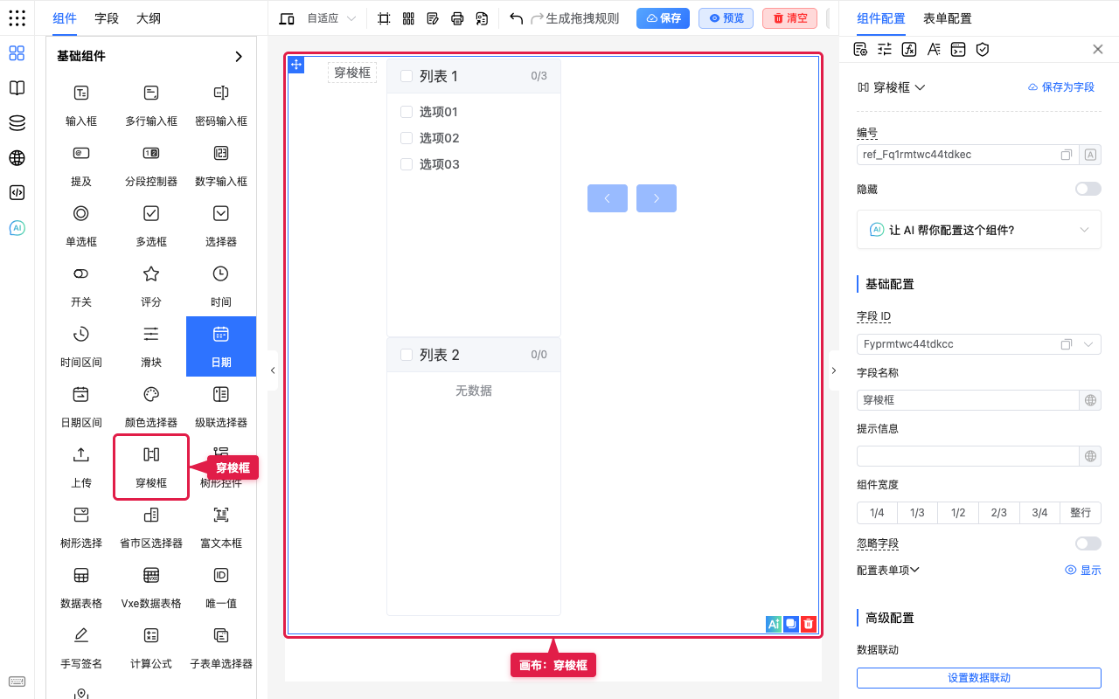Select the 富文本框 rich text component
Screen dimensions: 1119x699
pos(221,527)
